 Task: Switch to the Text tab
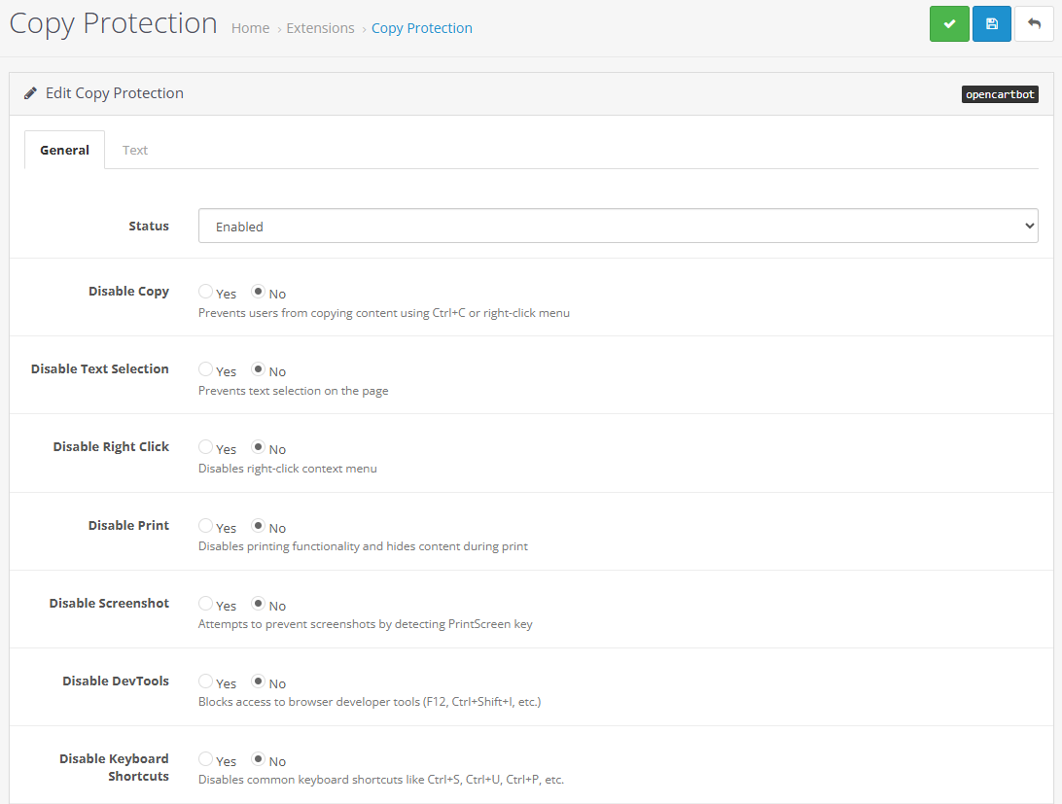coord(135,150)
